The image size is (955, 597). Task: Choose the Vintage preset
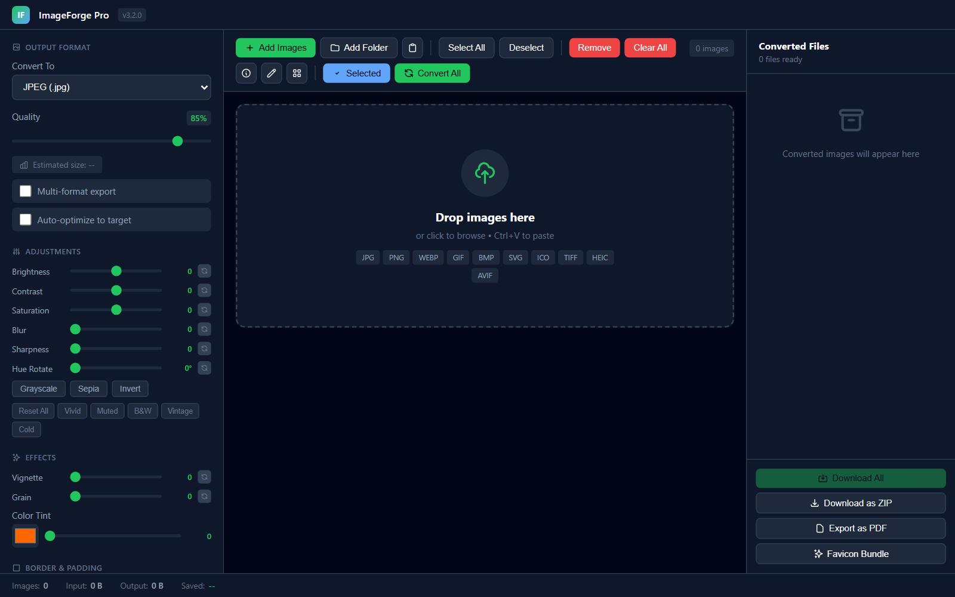point(180,411)
